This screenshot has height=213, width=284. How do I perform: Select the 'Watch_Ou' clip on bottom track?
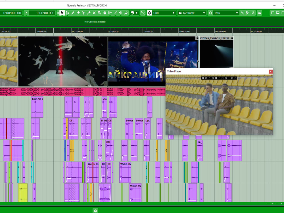135,193
